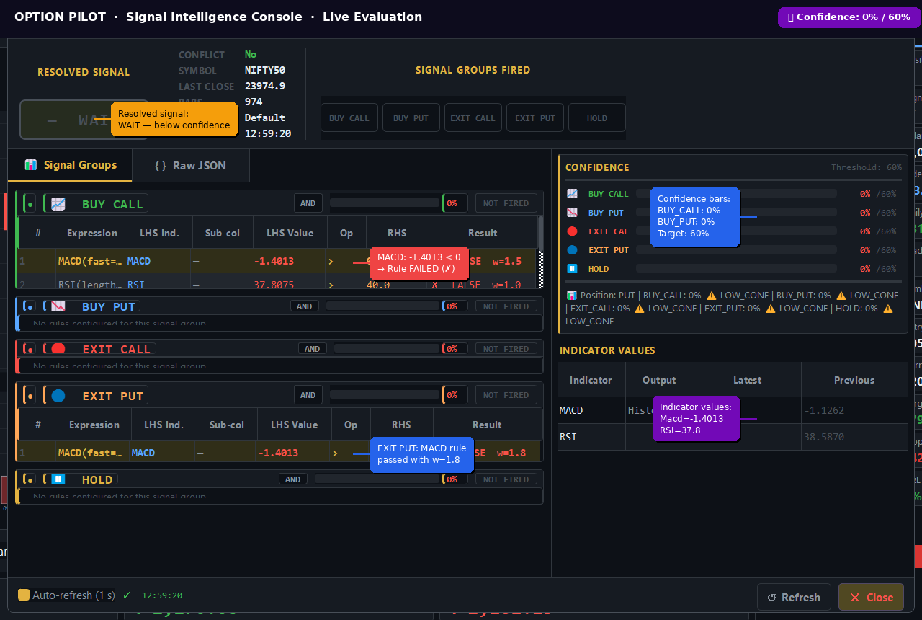Click the RSI row in Indicator Values table
Viewport: 922px width, 620px height.
(733, 437)
